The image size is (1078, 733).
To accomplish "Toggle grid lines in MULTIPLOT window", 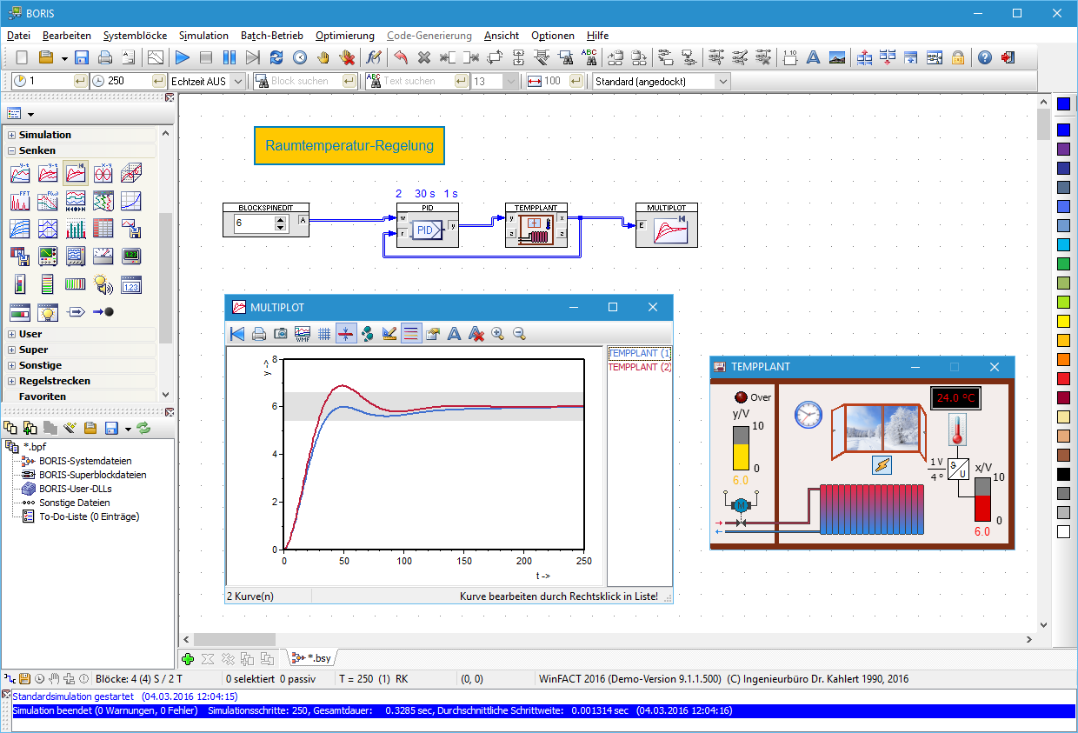I will pos(324,333).
